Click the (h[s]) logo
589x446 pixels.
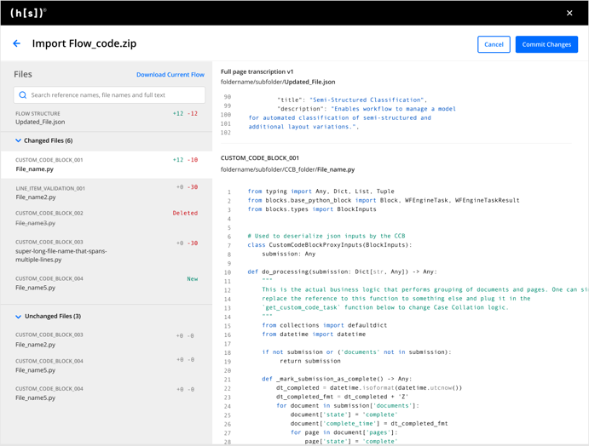(x=28, y=13)
